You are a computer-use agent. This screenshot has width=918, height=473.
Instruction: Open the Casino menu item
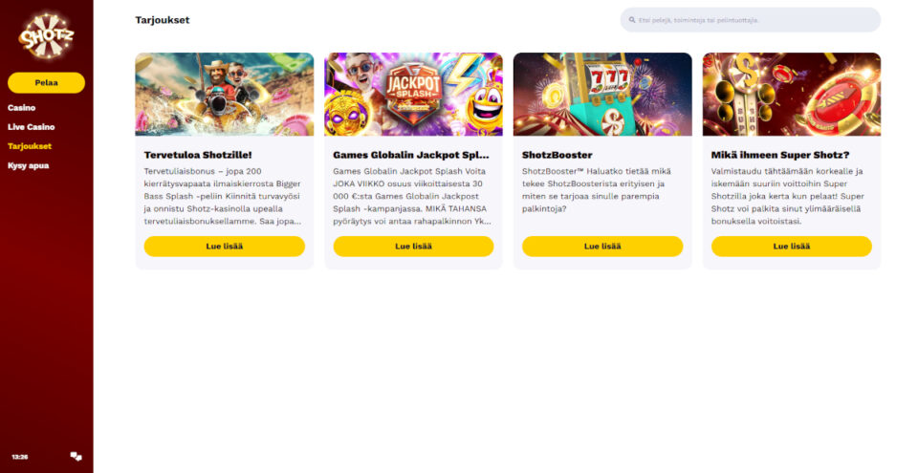[x=22, y=108]
